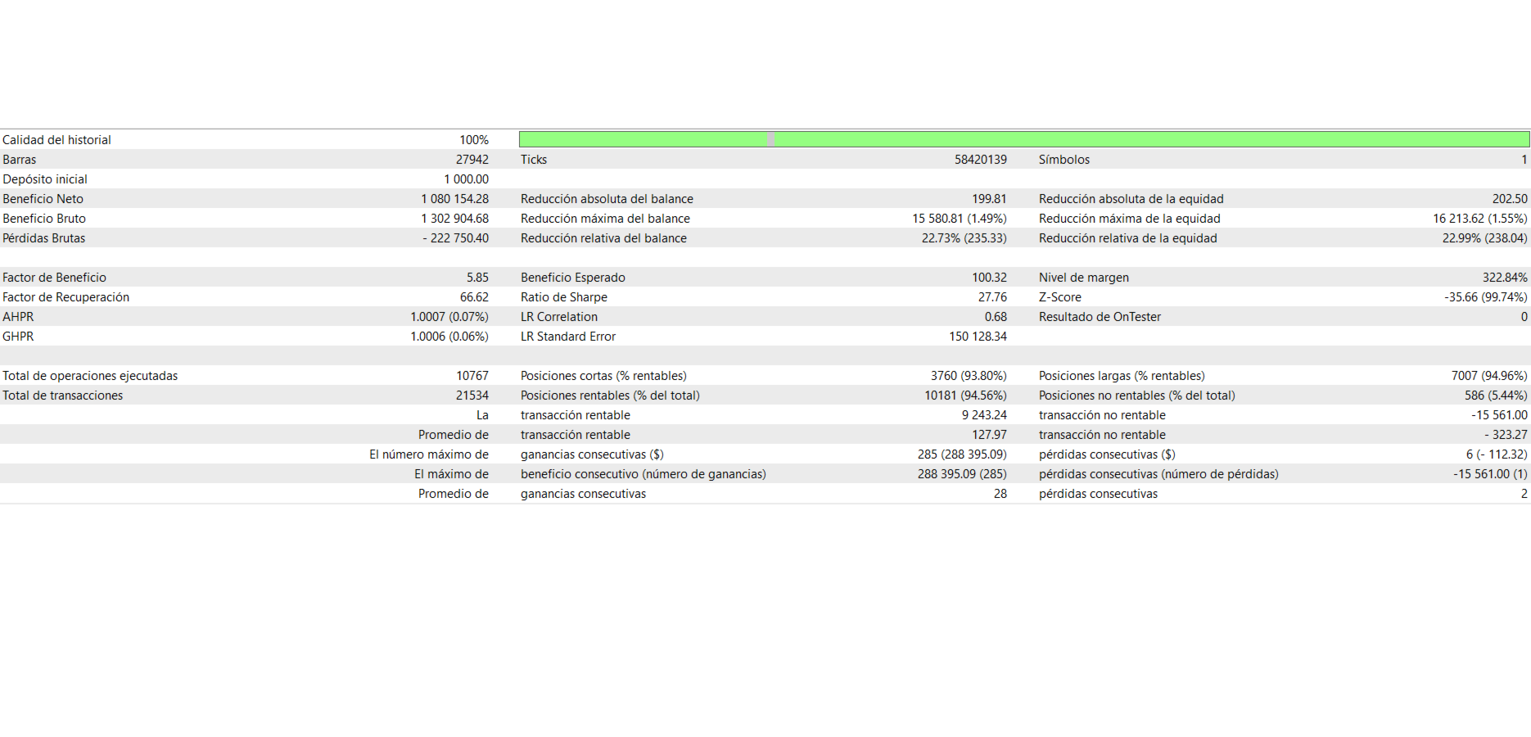Select the value 285 (288 395.09)
1531x737 pixels.
click(x=962, y=454)
